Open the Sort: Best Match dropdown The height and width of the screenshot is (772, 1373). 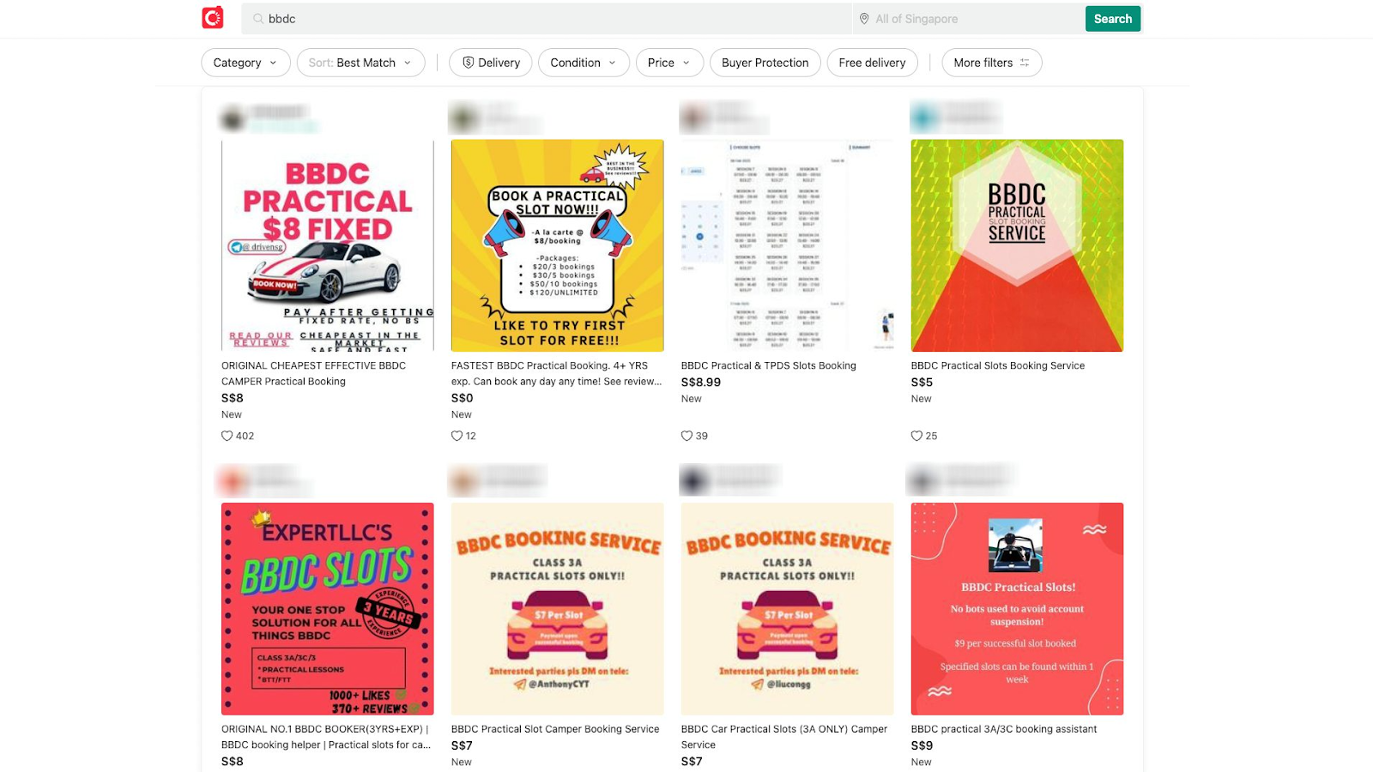(360, 63)
